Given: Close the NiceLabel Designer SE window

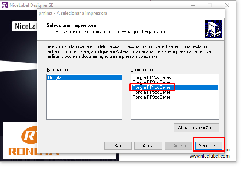Looking at the screenshot, I should coord(227,5).
